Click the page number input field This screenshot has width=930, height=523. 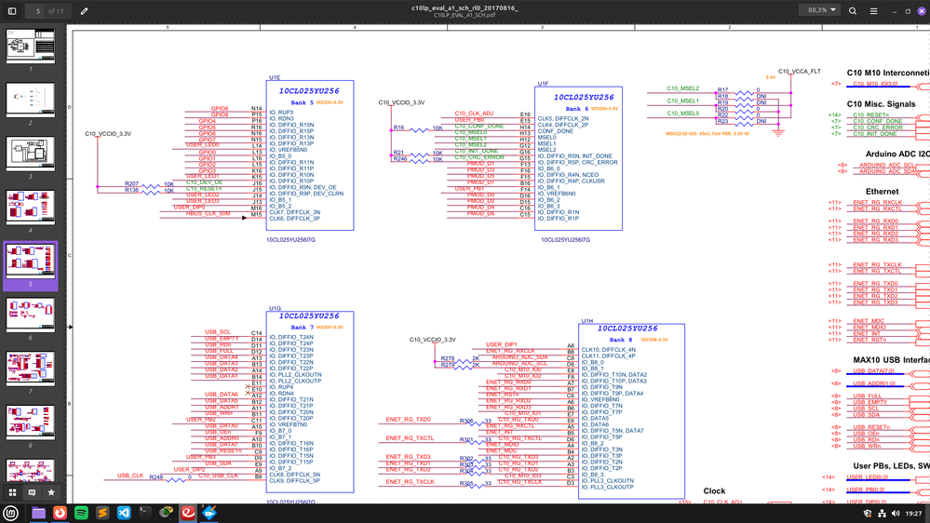[37, 11]
